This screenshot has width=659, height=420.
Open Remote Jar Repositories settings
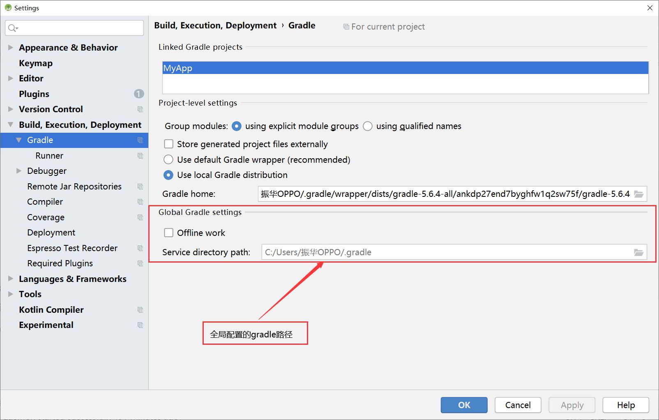(x=74, y=187)
